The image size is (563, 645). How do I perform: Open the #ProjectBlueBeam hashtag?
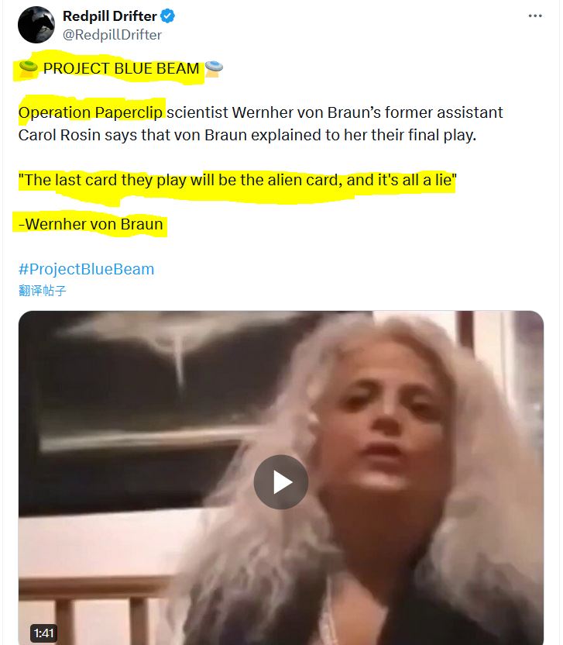point(86,269)
